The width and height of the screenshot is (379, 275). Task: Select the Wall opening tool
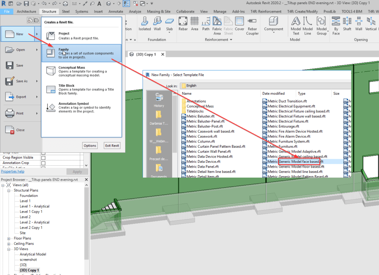click(x=359, y=24)
